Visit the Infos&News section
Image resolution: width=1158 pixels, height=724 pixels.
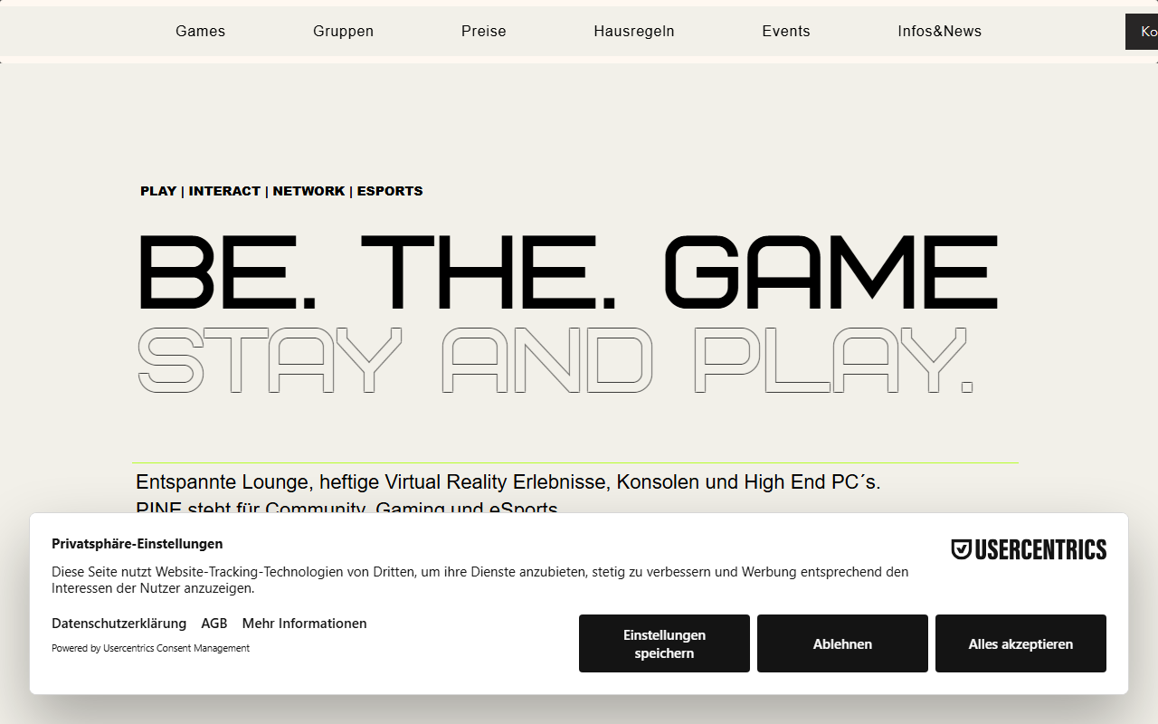pos(939,31)
